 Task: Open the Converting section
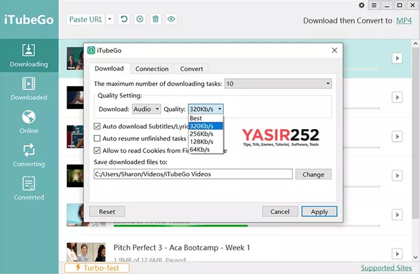click(x=29, y=155)
